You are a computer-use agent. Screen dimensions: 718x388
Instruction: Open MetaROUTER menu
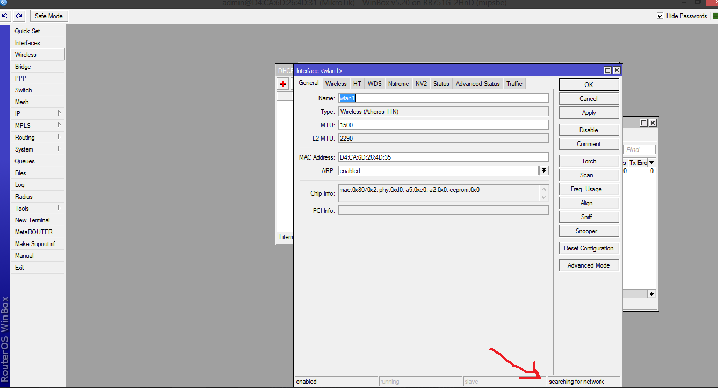pos(38,232)
